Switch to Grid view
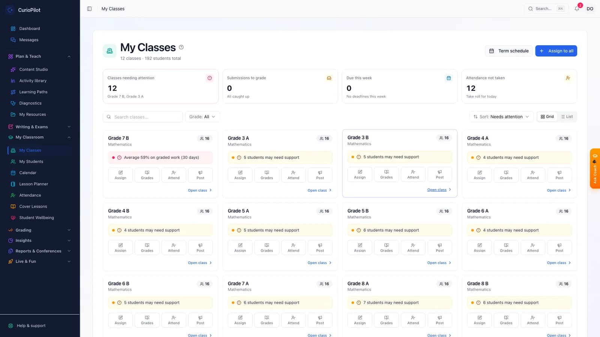 point(547,117)
